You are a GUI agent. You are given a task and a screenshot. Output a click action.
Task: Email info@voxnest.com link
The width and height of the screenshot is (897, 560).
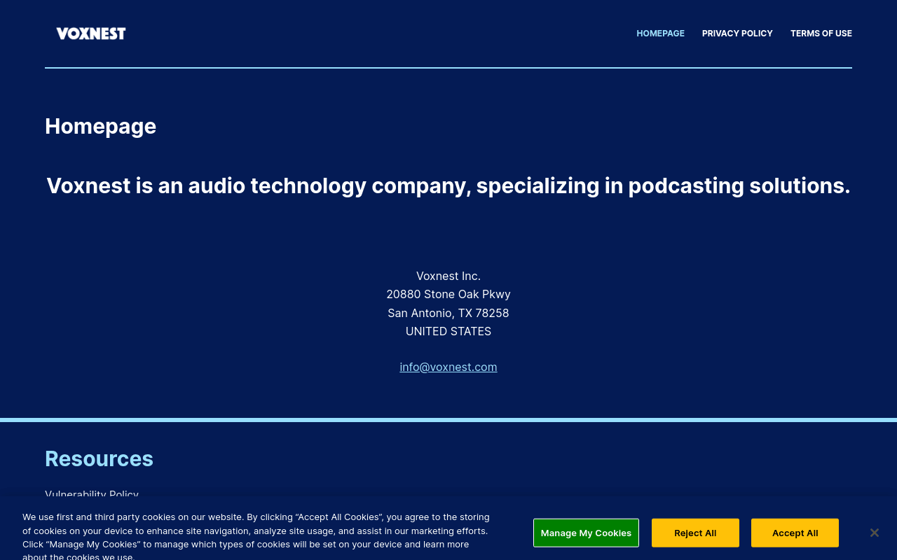coord(448,367)
